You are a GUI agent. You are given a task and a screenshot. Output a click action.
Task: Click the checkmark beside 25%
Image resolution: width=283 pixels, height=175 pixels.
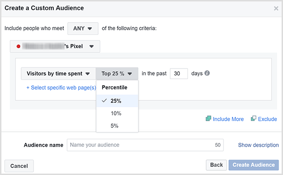(x=104, y=100)
